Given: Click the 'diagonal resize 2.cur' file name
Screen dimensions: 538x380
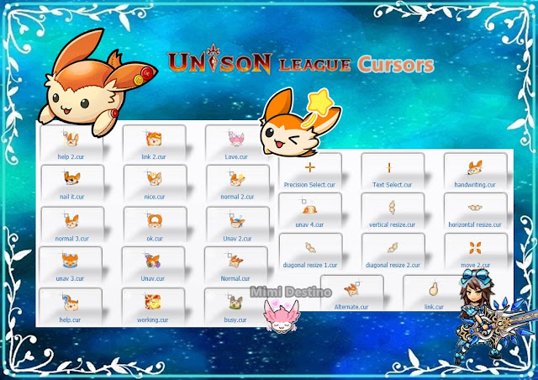Looking at the screenshot, I should [x=393, y=265].
